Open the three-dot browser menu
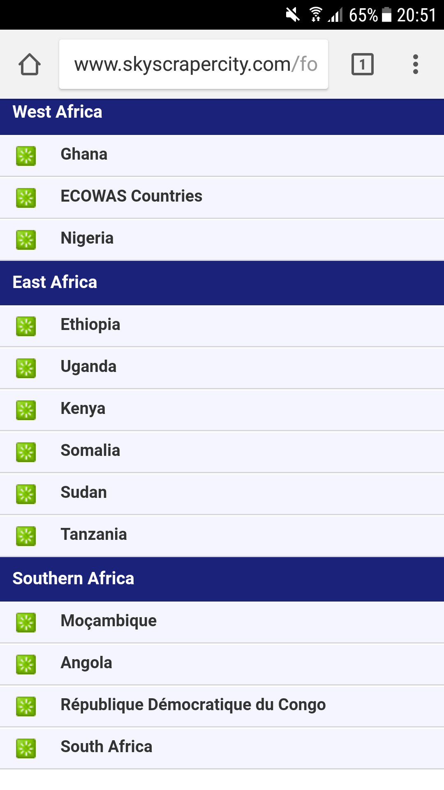 [x=415, y=64]
